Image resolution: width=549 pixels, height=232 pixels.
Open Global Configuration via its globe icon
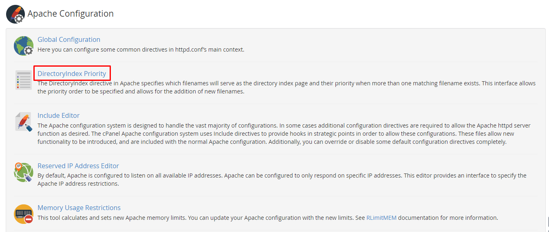point(23,46)
